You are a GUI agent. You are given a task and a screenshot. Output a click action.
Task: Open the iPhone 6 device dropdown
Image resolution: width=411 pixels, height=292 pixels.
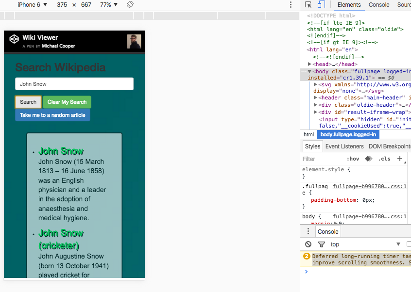coord(32,5)
